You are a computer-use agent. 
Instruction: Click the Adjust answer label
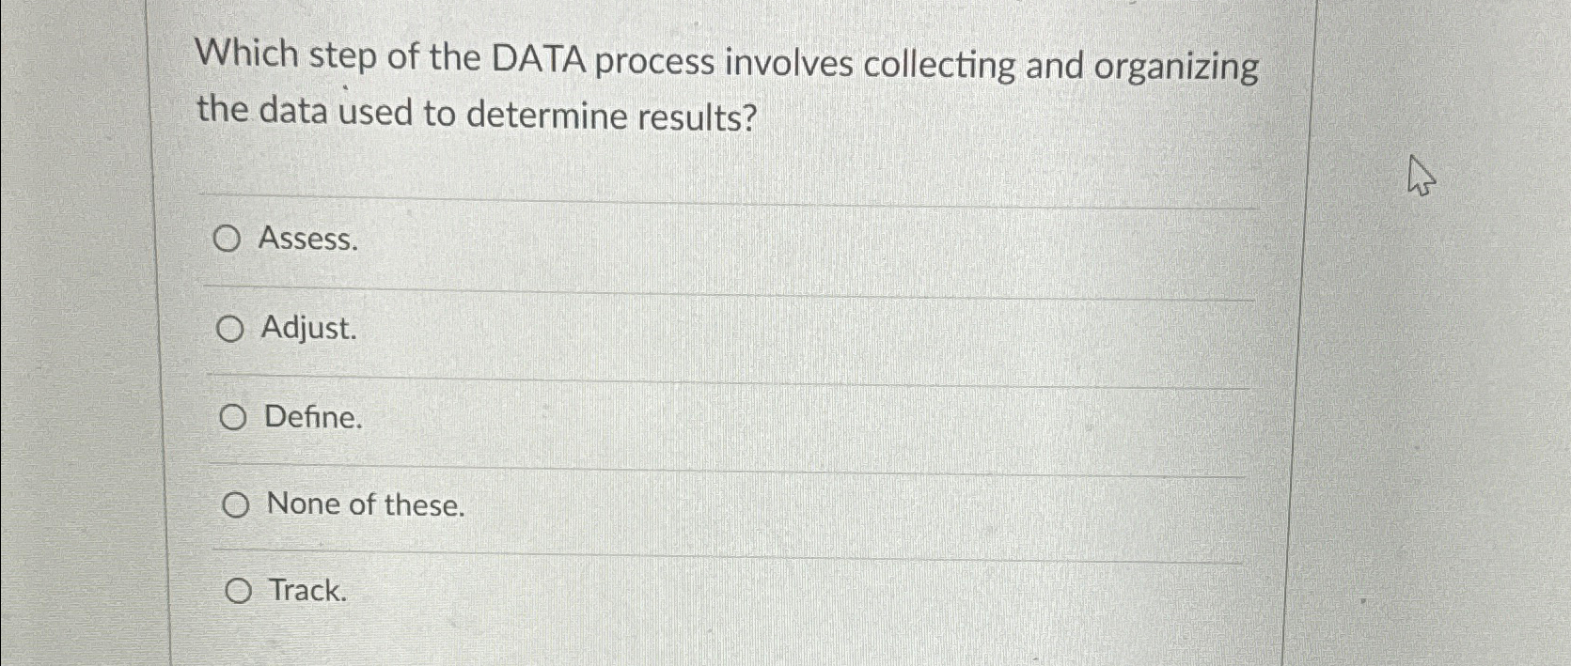(308, 329)
